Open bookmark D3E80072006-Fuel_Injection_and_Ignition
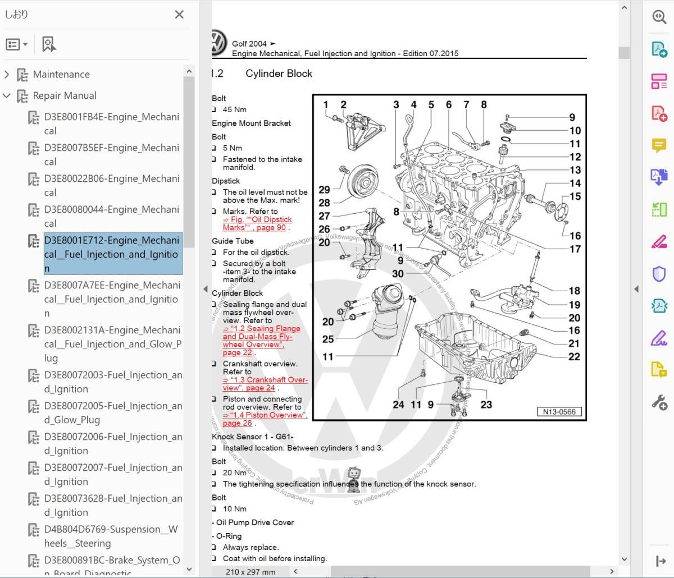This screenshot has width=674, height=578. (x=113, y=443)
